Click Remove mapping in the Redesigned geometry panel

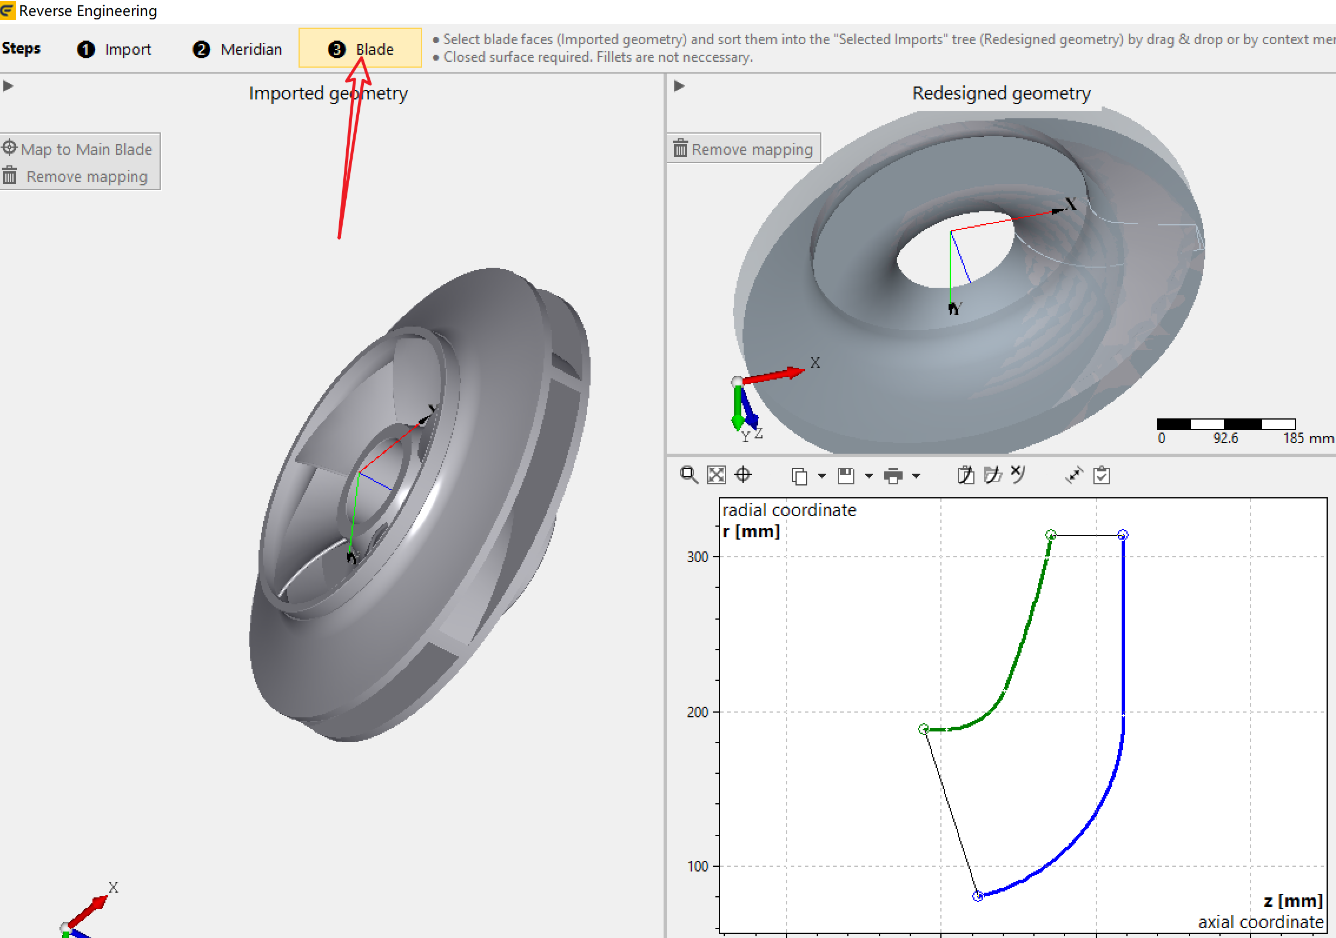744,149
